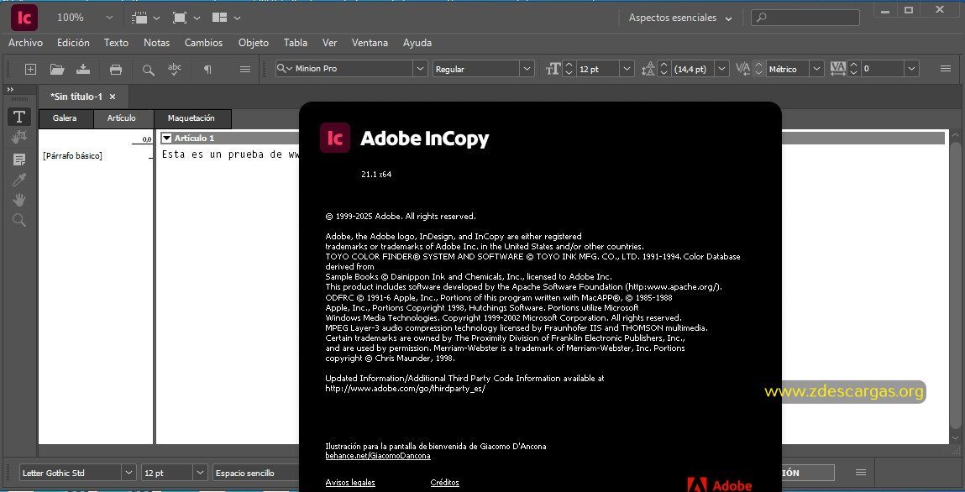Open the Ventana menu
The image size is (965, 492).
(x=370, y=43)
